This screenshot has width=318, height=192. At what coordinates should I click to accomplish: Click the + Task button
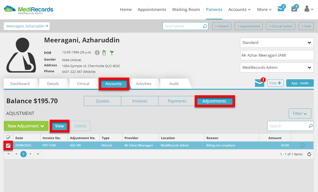(x=306, y=26)
